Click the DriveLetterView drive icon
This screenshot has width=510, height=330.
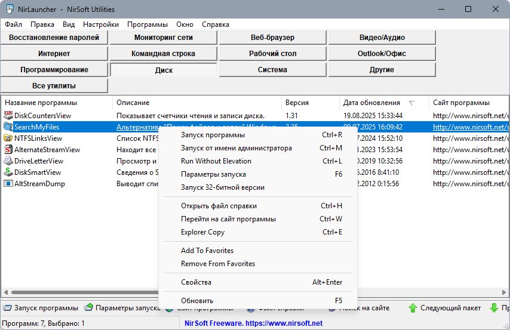[8, 161]
